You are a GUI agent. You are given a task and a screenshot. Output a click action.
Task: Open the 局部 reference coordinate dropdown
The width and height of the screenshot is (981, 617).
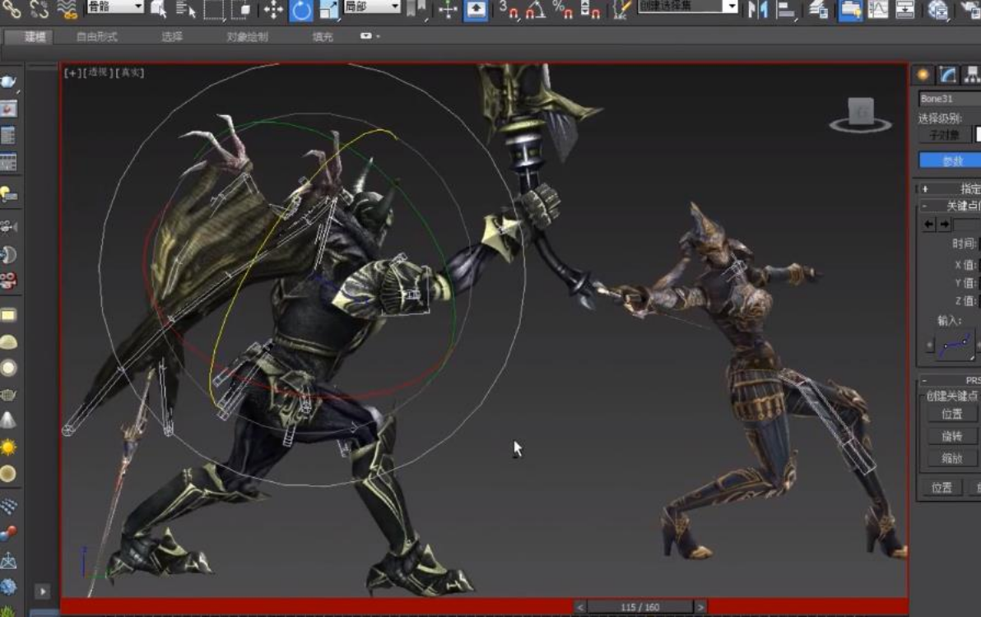click(x=372, y=7)
